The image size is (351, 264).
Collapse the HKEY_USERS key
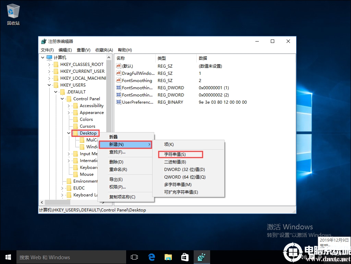tap(49, 85)
